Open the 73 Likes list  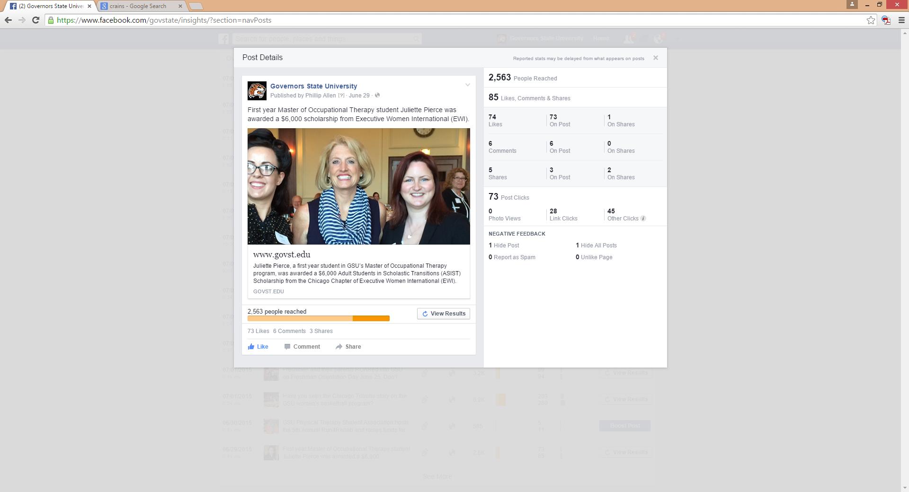tap(258, 331)
